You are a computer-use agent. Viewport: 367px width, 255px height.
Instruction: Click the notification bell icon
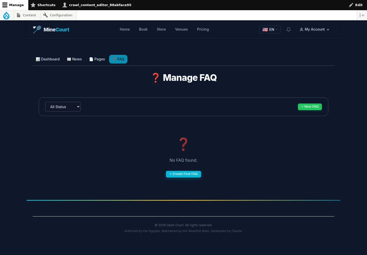click(289, 30)
